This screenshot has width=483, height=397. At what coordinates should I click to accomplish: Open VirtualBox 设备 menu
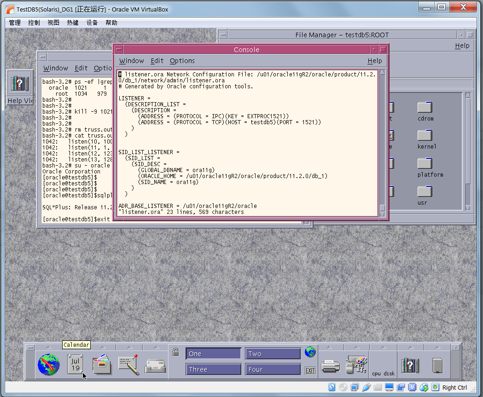(92, 23)
